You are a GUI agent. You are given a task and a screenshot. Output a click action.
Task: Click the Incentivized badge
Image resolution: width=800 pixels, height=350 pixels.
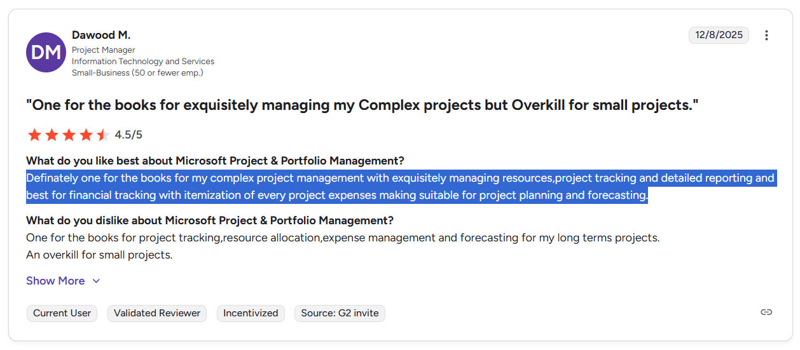point(251,313)
